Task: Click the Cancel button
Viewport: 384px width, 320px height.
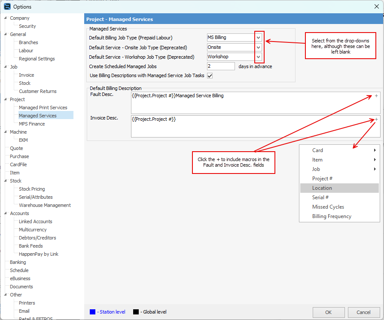Action: pos(364,312)
